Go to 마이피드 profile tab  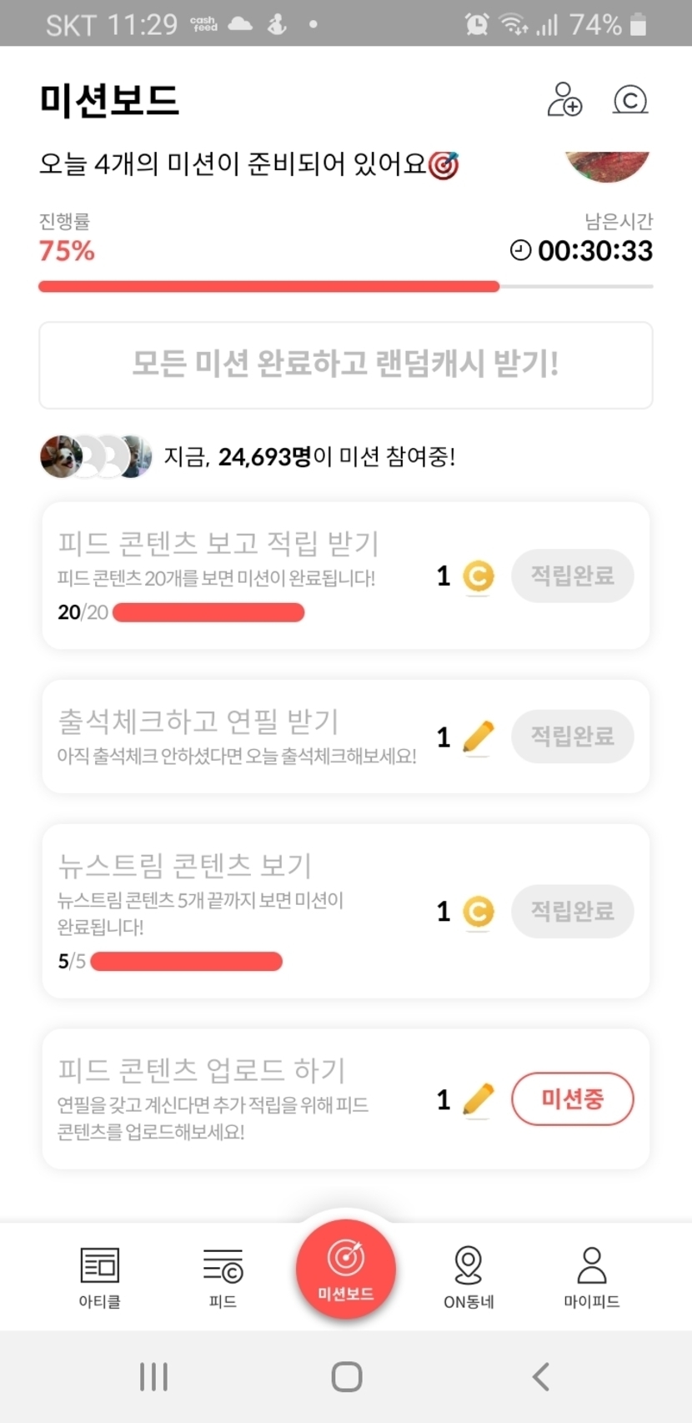591,1276
